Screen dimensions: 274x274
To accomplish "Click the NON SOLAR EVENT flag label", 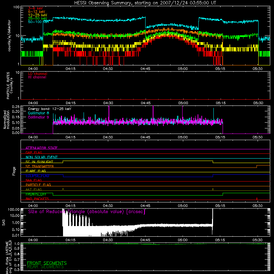I will point(41,157).
